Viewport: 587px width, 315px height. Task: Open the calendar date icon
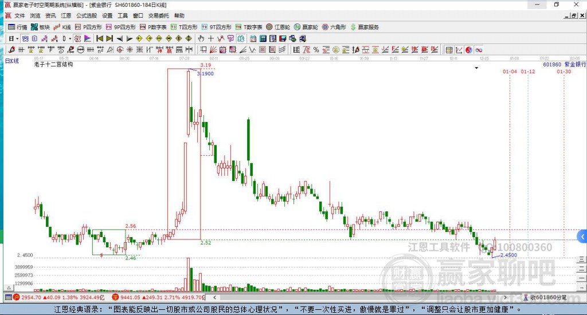253,38
